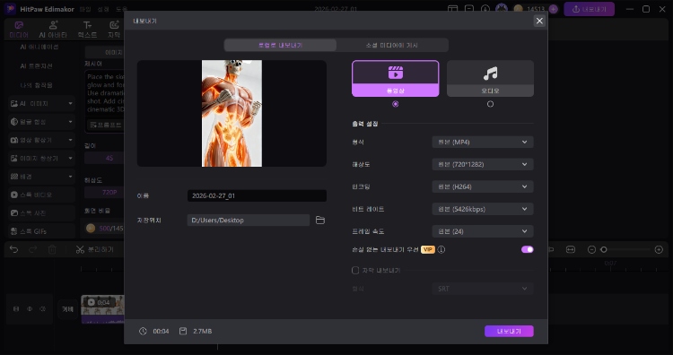This screenshot has height=355, width=673.
Task: Close the export dialog with X
Action: click(539, 21)
